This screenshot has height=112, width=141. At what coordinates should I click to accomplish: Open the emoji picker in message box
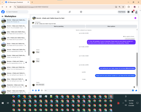133,90
